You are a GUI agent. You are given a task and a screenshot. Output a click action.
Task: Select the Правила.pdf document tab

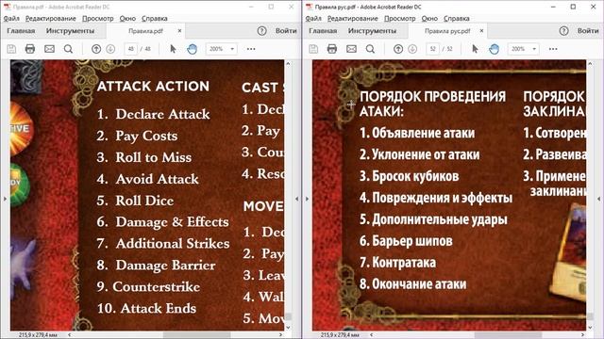click(x=145, y=31)
